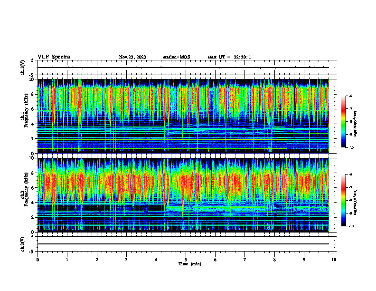Click the ch.3 voltage waveform trace line
This screenshot has width=376, height=291.
click(x=183, y=244)
